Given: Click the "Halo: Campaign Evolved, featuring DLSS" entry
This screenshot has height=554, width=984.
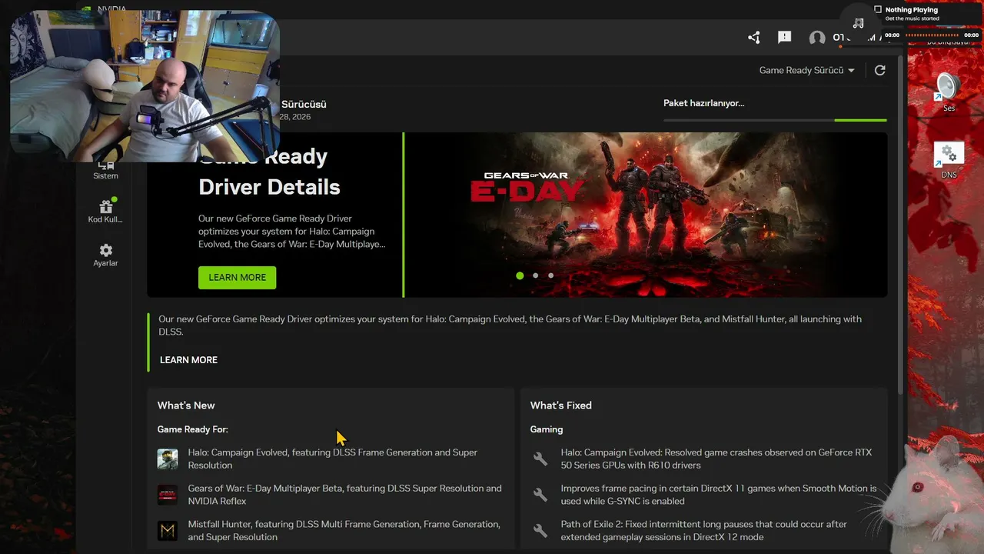Looking at the screenshot, I should coord(333,459).
